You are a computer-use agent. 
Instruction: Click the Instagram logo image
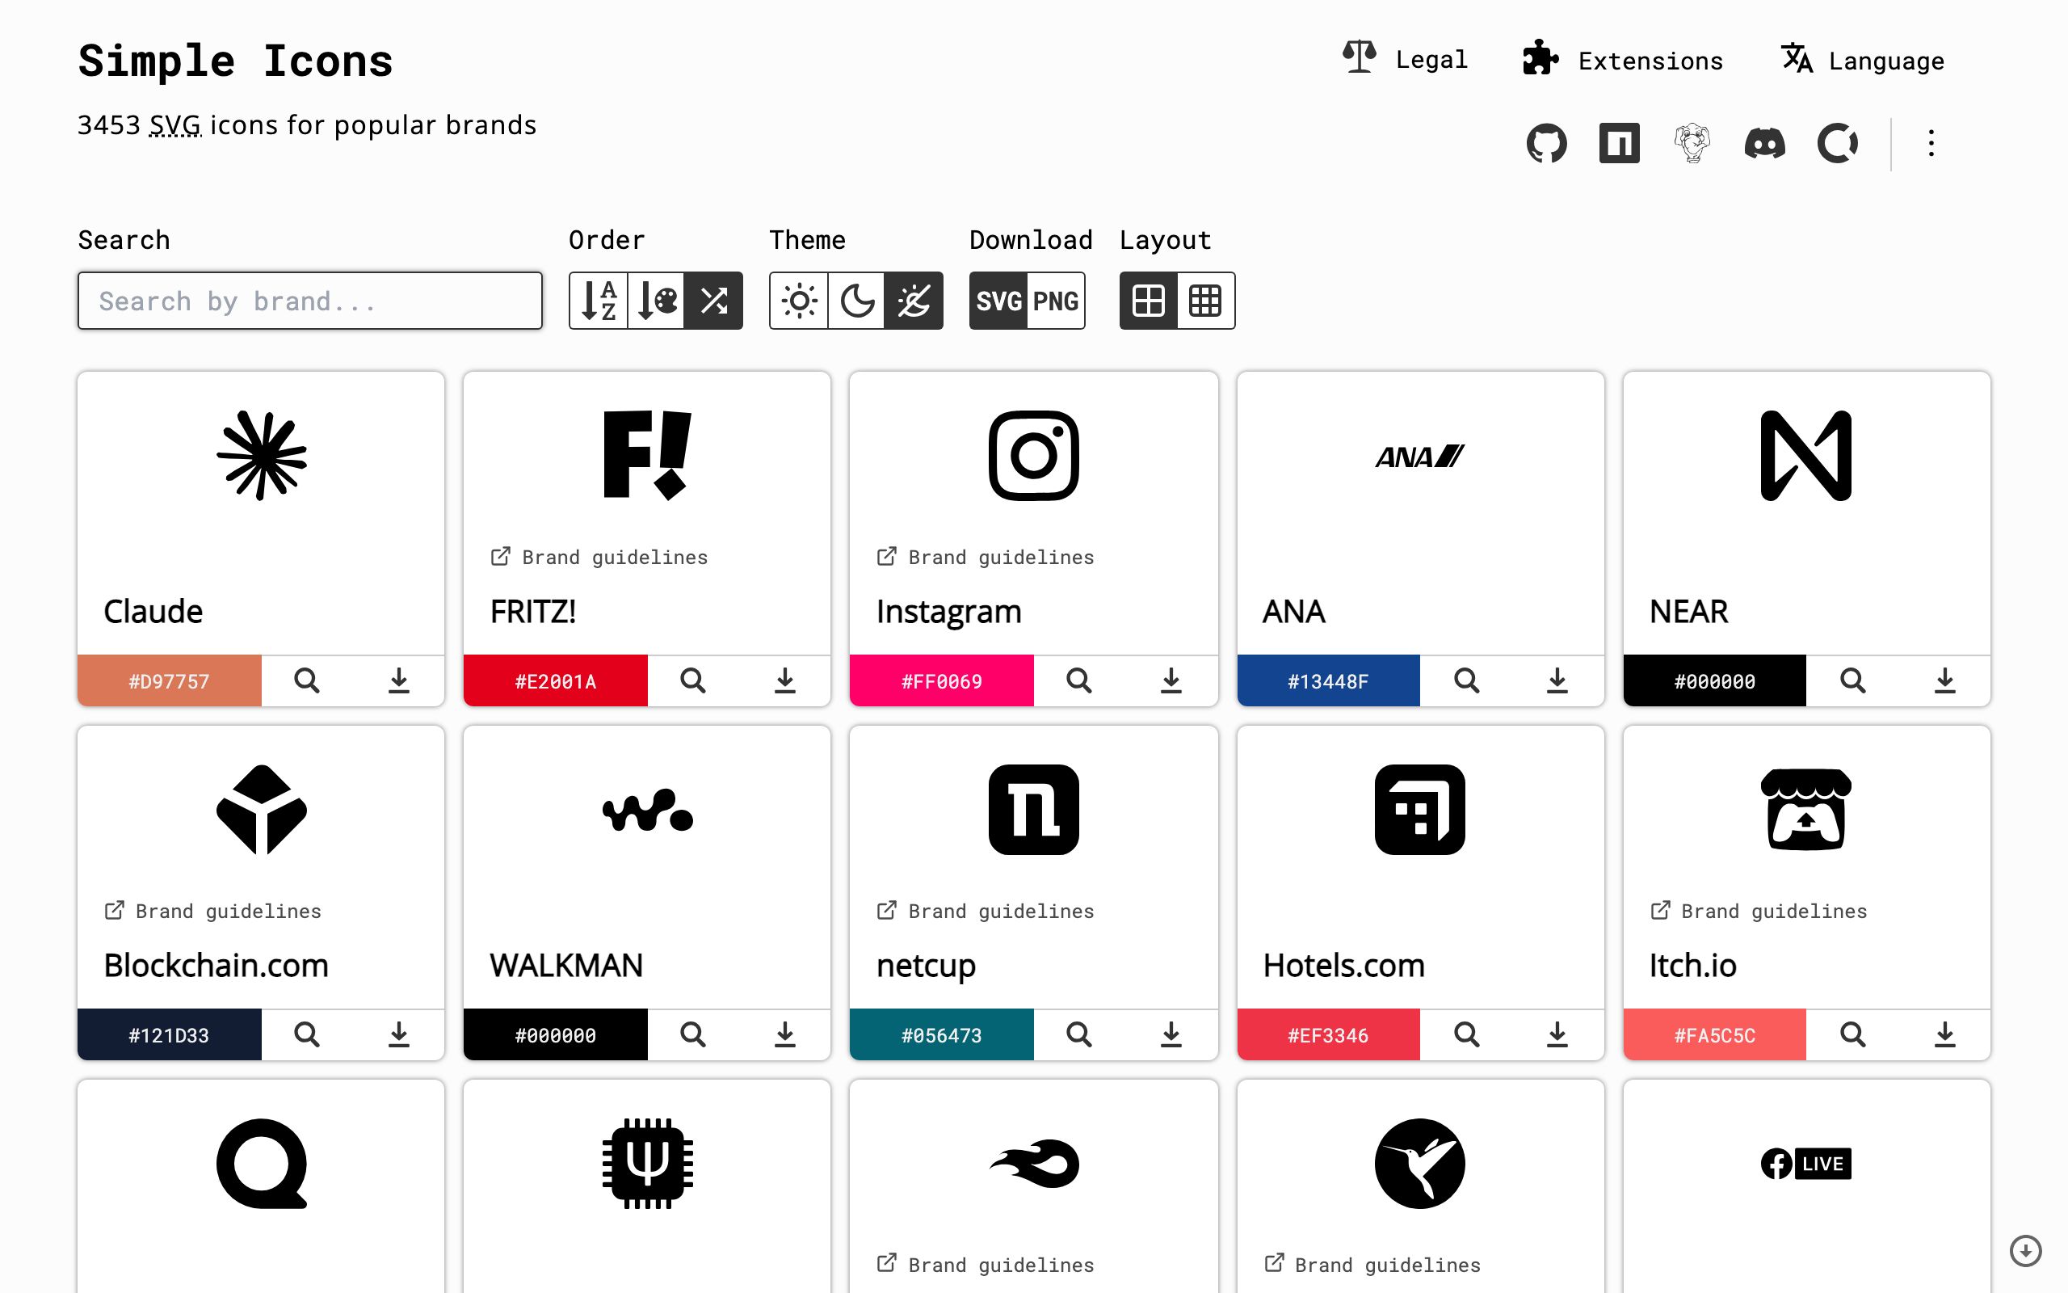[1034, 456]
